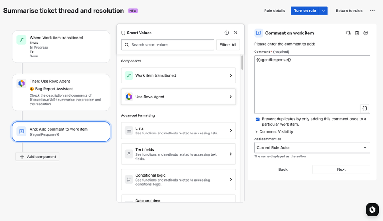383x221 pixels.
Task: Click the Return to rules link
Action: pos(349,11)
